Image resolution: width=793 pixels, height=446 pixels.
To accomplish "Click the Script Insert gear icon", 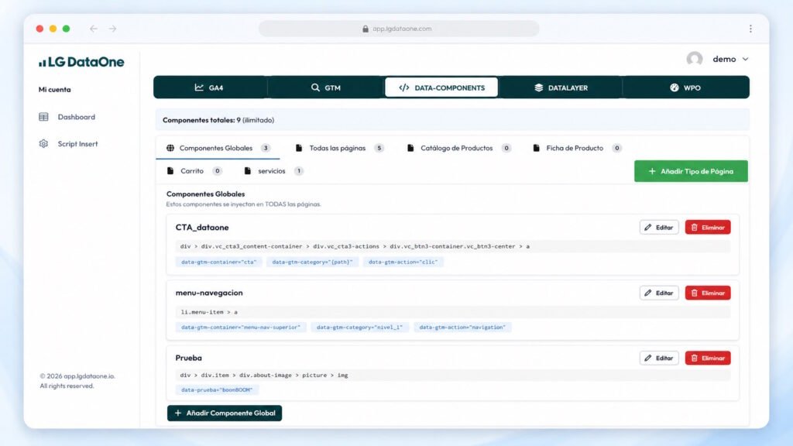I will [x=43, y=143].
